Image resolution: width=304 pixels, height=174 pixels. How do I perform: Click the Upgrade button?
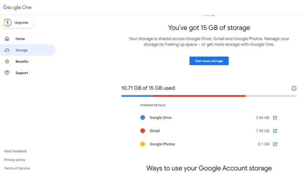17,22
